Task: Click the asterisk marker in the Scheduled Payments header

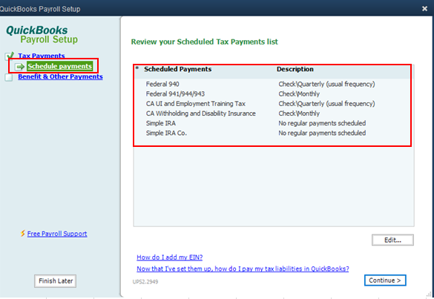Action: point(137,68)
